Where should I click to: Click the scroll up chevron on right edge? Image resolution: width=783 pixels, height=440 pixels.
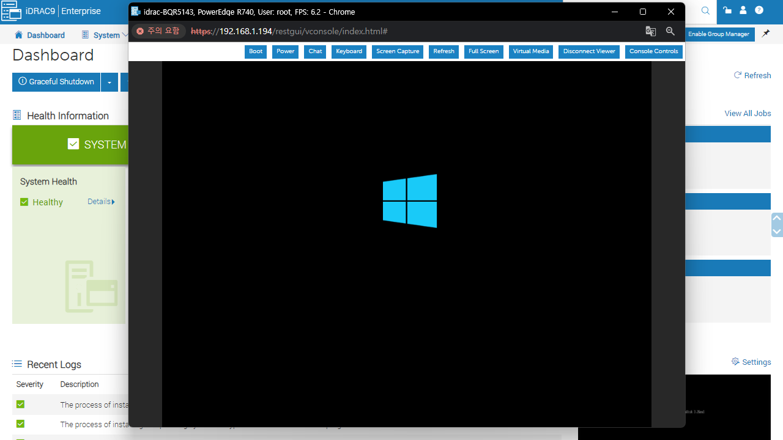[x=777, y=218]
